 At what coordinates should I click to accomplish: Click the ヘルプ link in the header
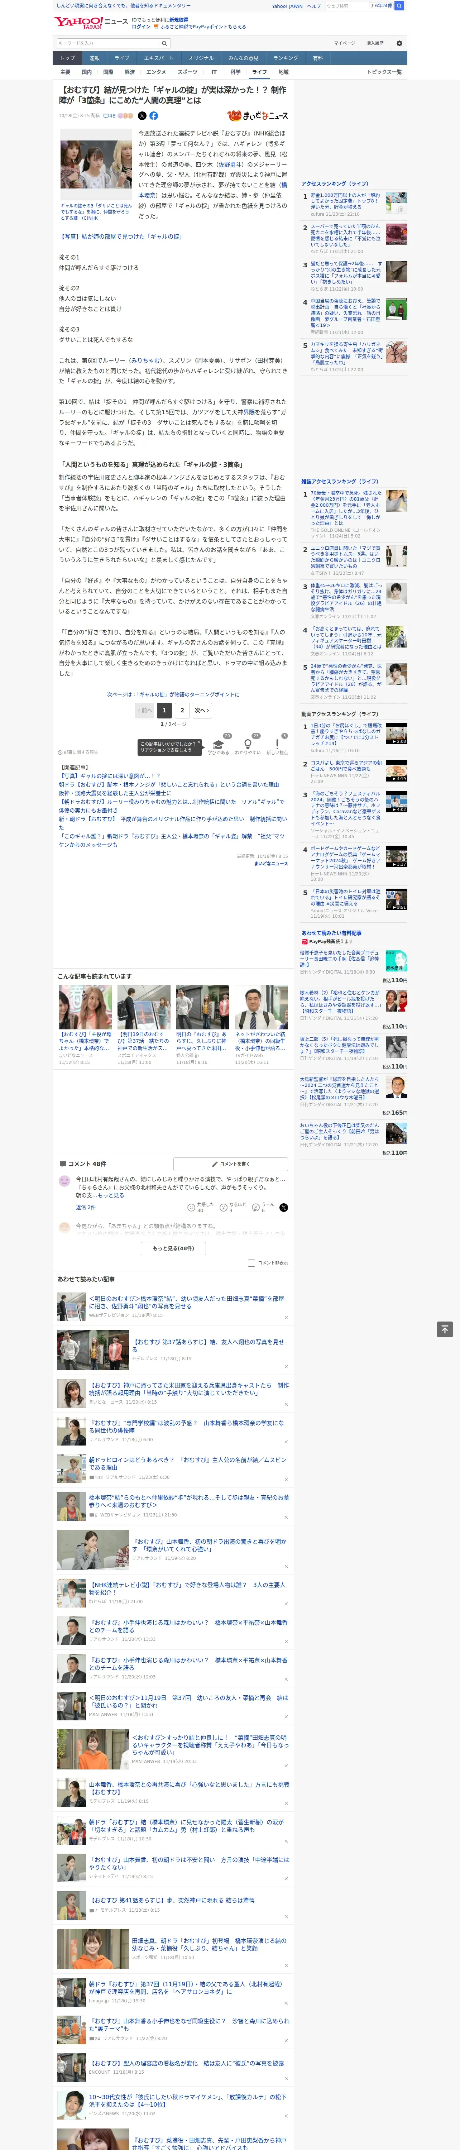coord(313,6)
